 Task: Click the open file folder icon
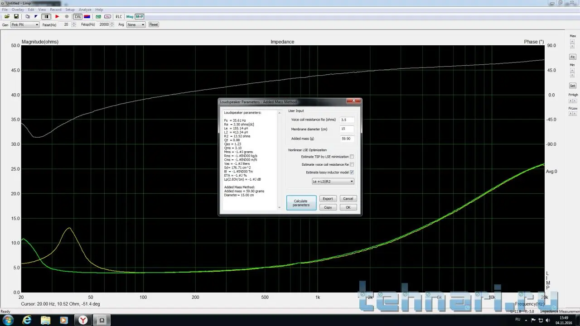click(7, 17)
